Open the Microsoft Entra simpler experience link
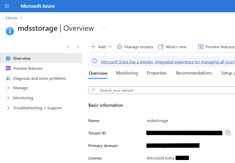The width and height of the screenshot is (235, 163). pos(168,62)
